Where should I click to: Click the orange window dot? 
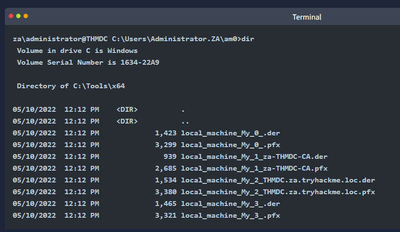26,16
